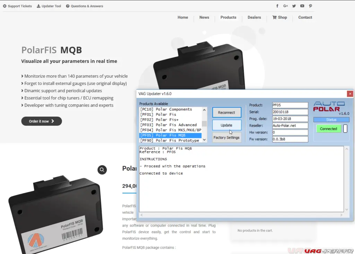Open the Dealers menu item

pyautogui.click(x=254, y=17)
